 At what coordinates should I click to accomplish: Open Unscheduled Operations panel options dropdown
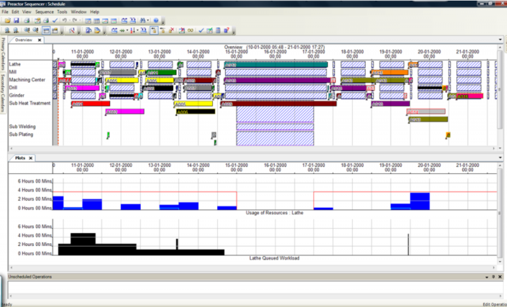487,276
